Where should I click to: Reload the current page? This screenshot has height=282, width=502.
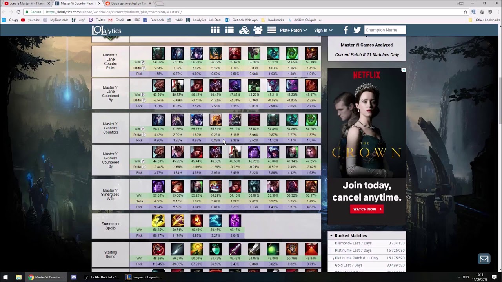(18, 12)
